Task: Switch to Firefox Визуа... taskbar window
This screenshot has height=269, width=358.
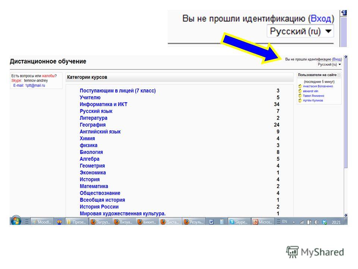Action: pos(124,222)
